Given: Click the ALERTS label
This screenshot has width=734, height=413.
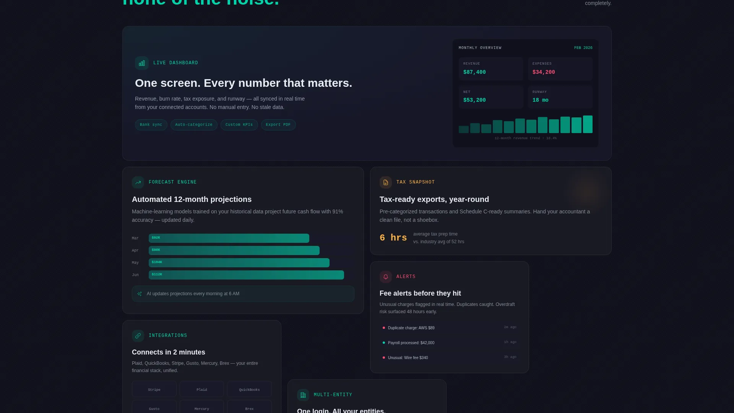Looking at the screenshot, I should (406, 277).
